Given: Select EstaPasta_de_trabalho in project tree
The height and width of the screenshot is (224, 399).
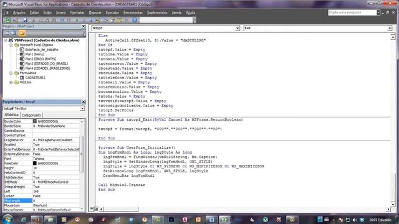Looking at the screenshot, I should pos(42,50).
